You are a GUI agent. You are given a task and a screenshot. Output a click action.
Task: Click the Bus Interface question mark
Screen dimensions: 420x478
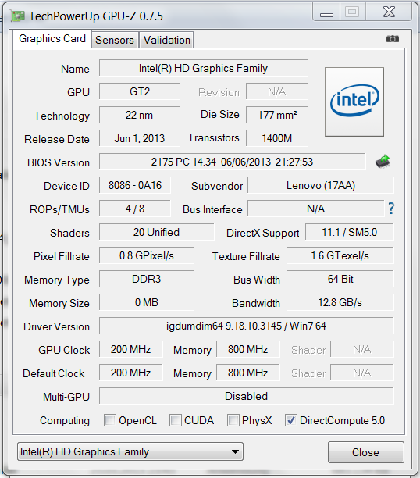(391, 209)
